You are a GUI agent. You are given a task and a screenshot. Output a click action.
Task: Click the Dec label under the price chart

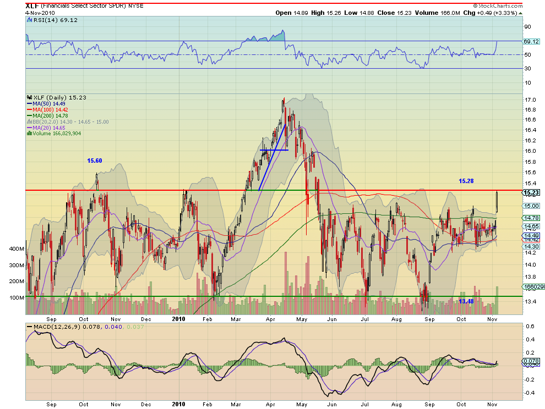click(x=146, y=319)
